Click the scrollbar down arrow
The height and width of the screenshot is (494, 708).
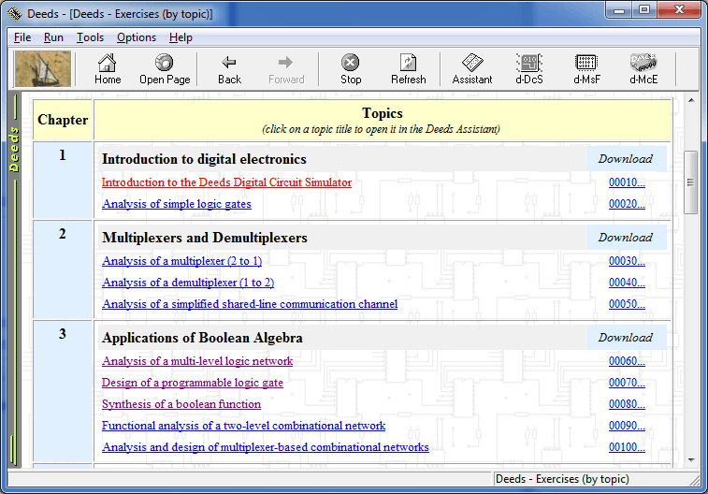691,460
